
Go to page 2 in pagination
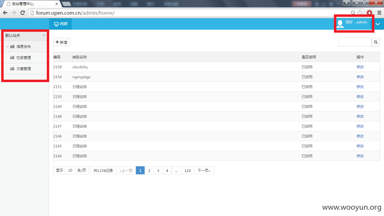(x=149, y=170)
